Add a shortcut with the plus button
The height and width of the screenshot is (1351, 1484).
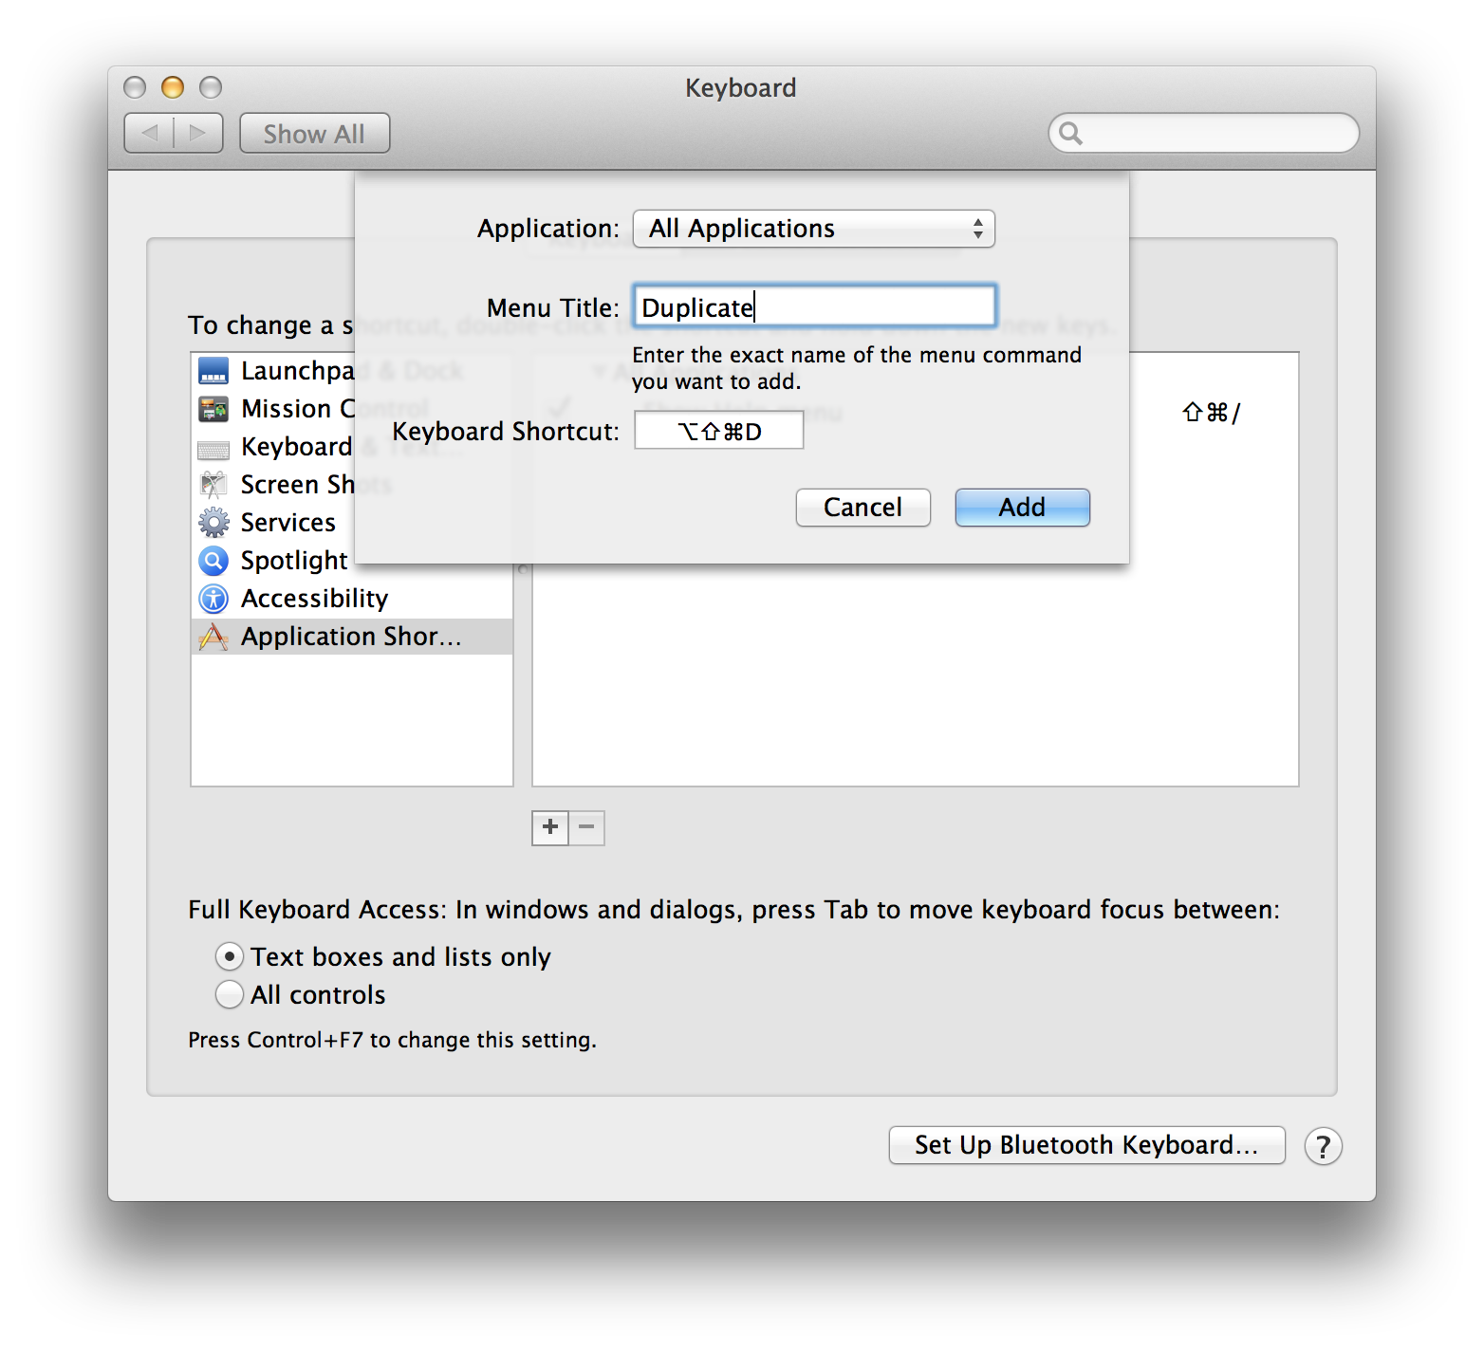coord(550,827)
